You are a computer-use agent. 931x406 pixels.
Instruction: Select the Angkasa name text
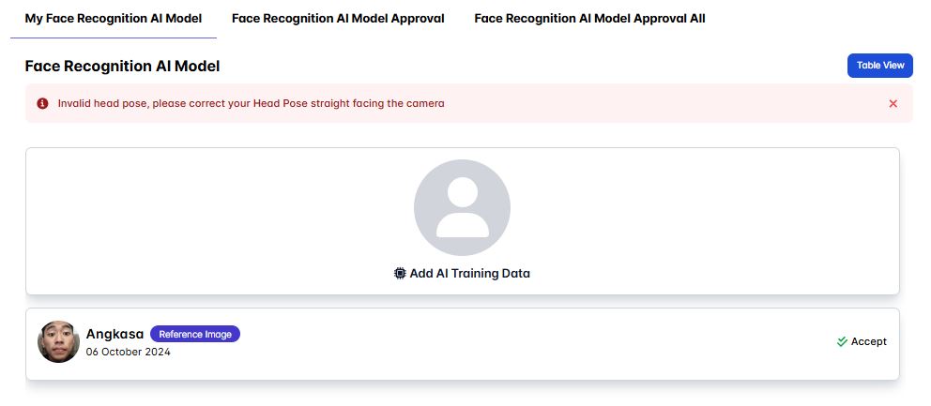click(114, 334)
